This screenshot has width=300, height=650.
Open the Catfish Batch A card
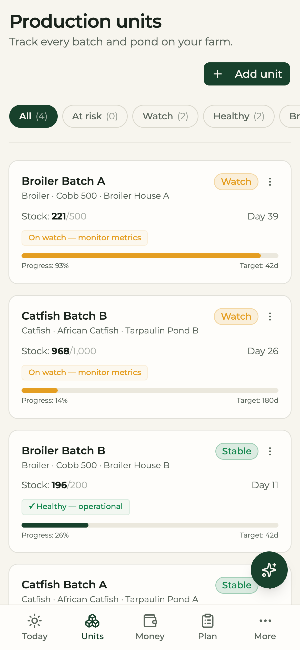[150, 584]
